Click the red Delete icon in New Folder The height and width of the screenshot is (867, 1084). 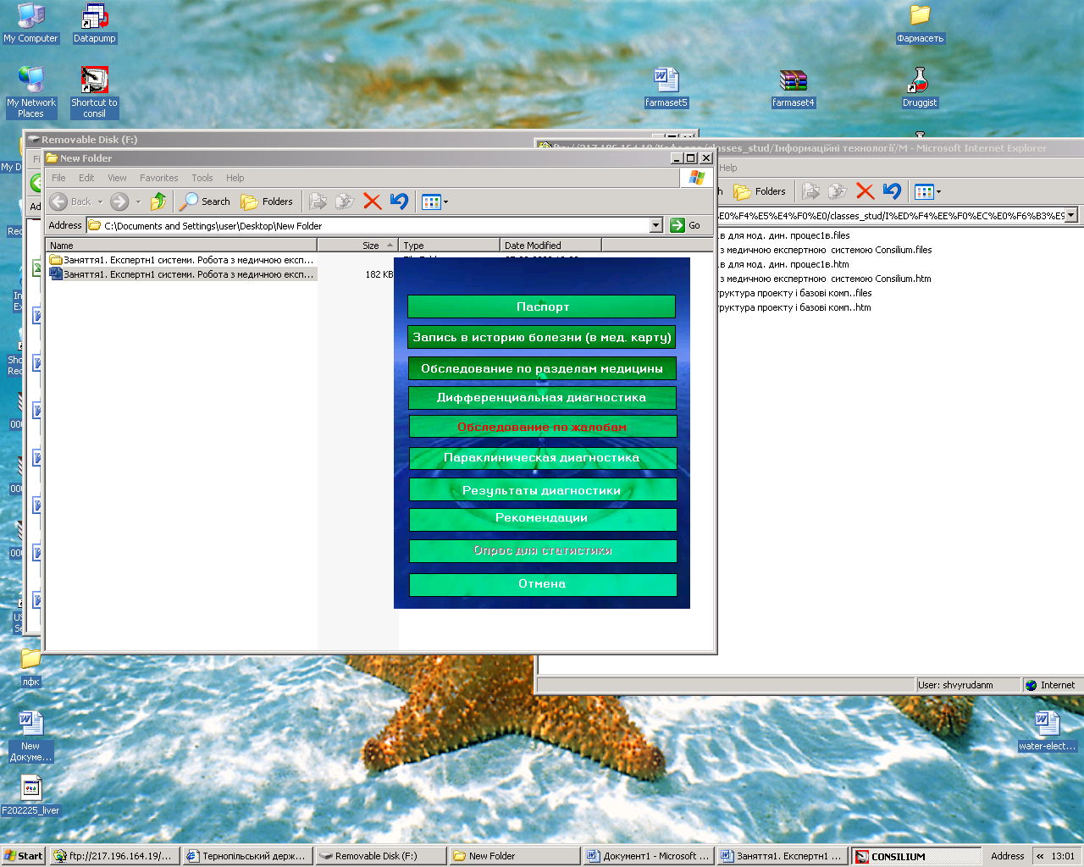[x=372, y=202]
